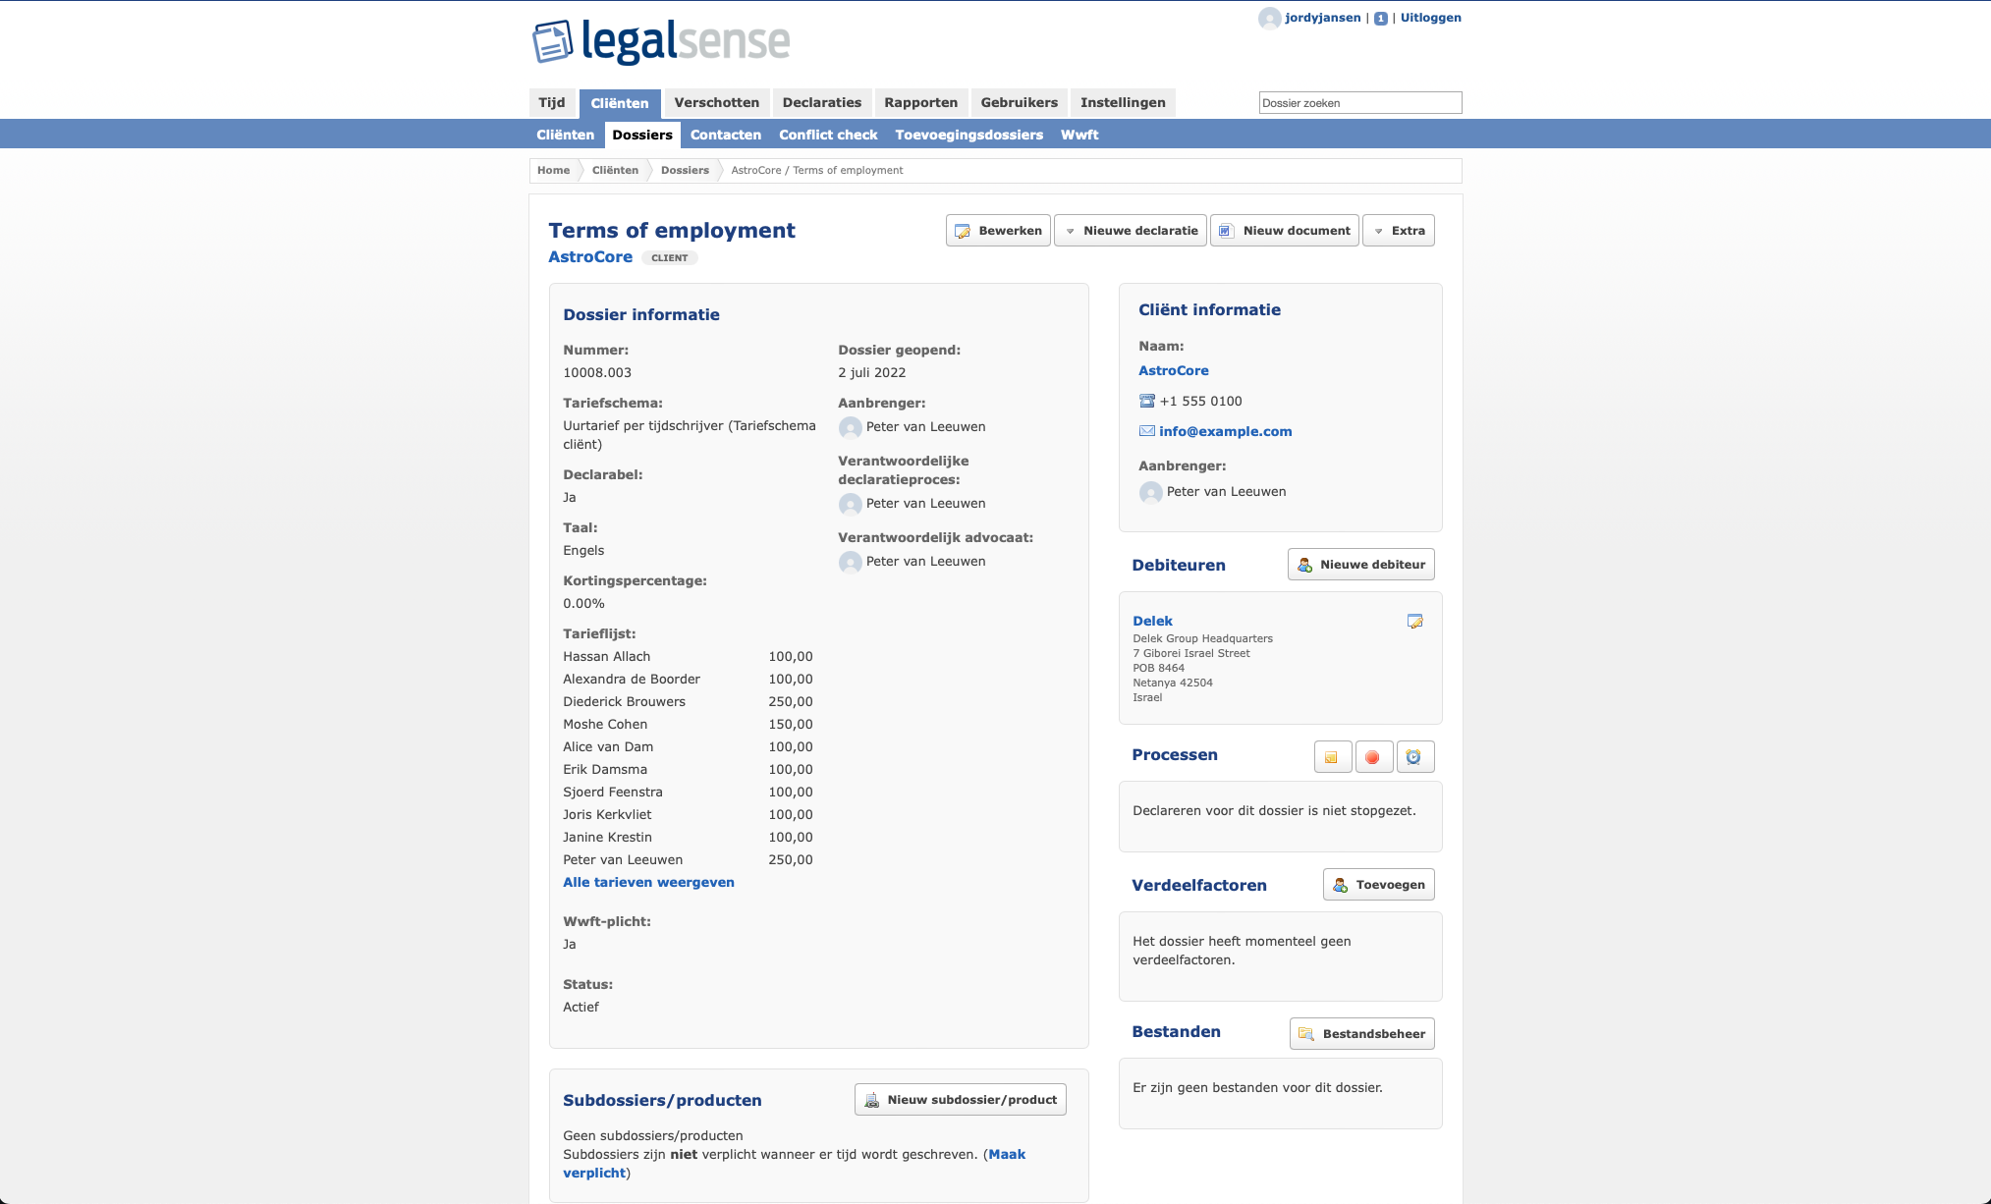Select the Cliënten main tab
The width and height of the screenshot is (1991, 1204).
[x=620, y=104]
